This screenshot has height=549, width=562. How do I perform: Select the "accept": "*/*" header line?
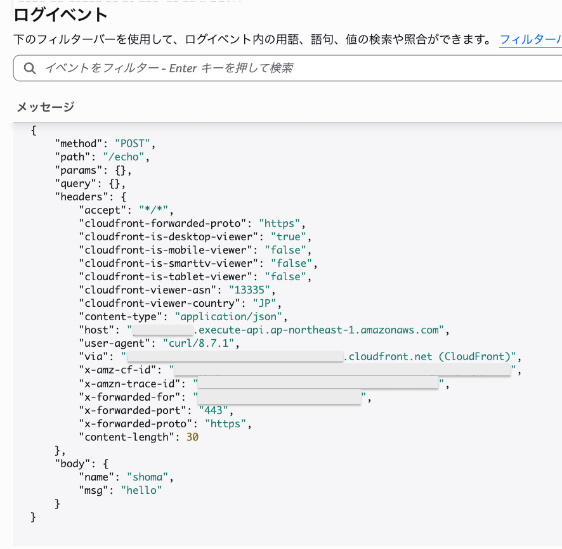pyautogui.click(x=126, y=210)
